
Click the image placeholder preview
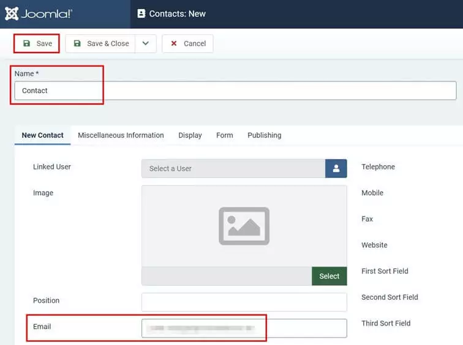click(x=244, y=226)
